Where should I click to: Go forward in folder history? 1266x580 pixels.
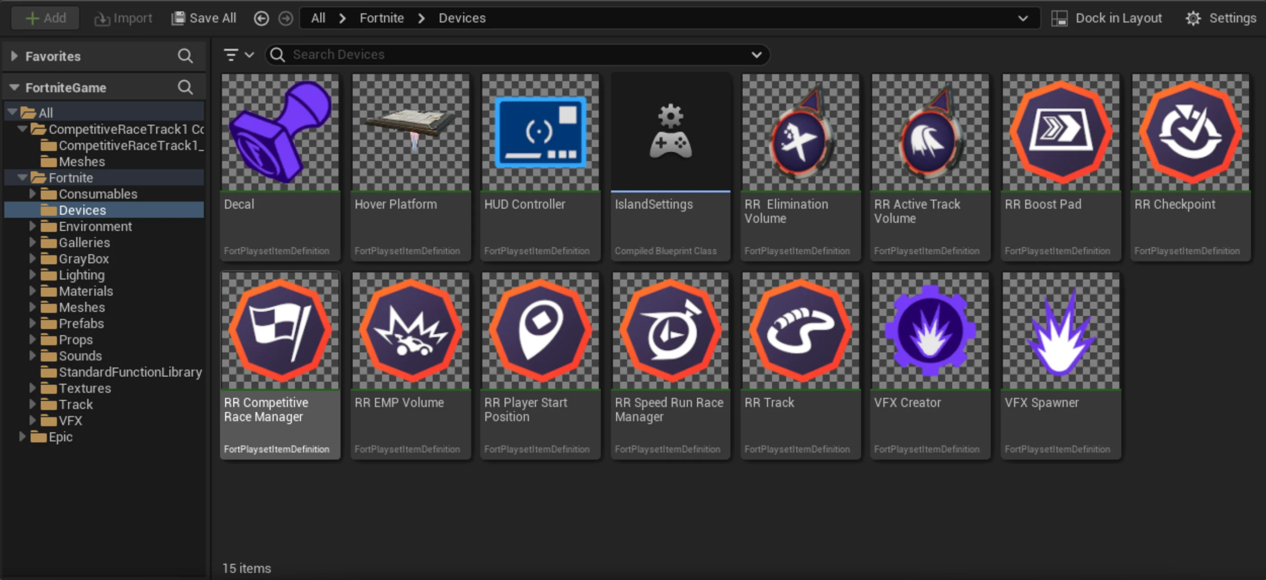[286, 18]
